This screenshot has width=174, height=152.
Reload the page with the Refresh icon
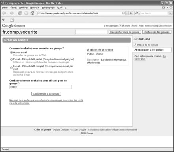(x=20, y=13)
